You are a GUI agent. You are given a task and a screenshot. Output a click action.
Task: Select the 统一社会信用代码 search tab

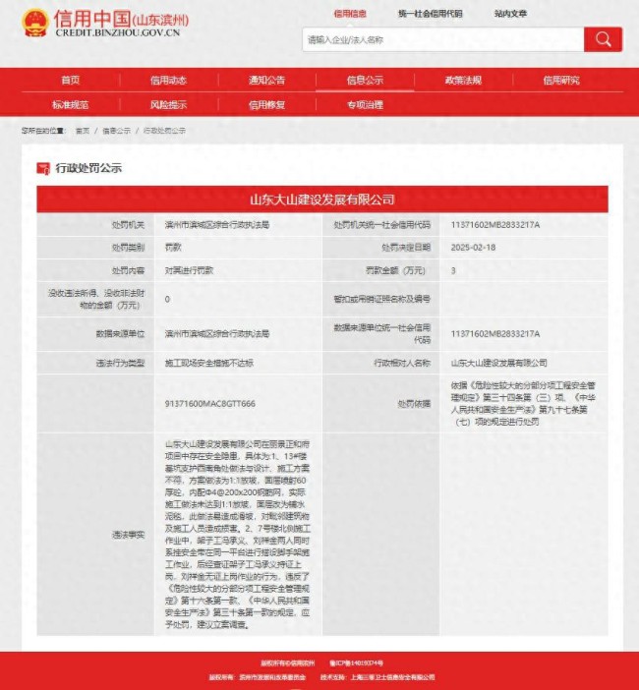point(430,14)
